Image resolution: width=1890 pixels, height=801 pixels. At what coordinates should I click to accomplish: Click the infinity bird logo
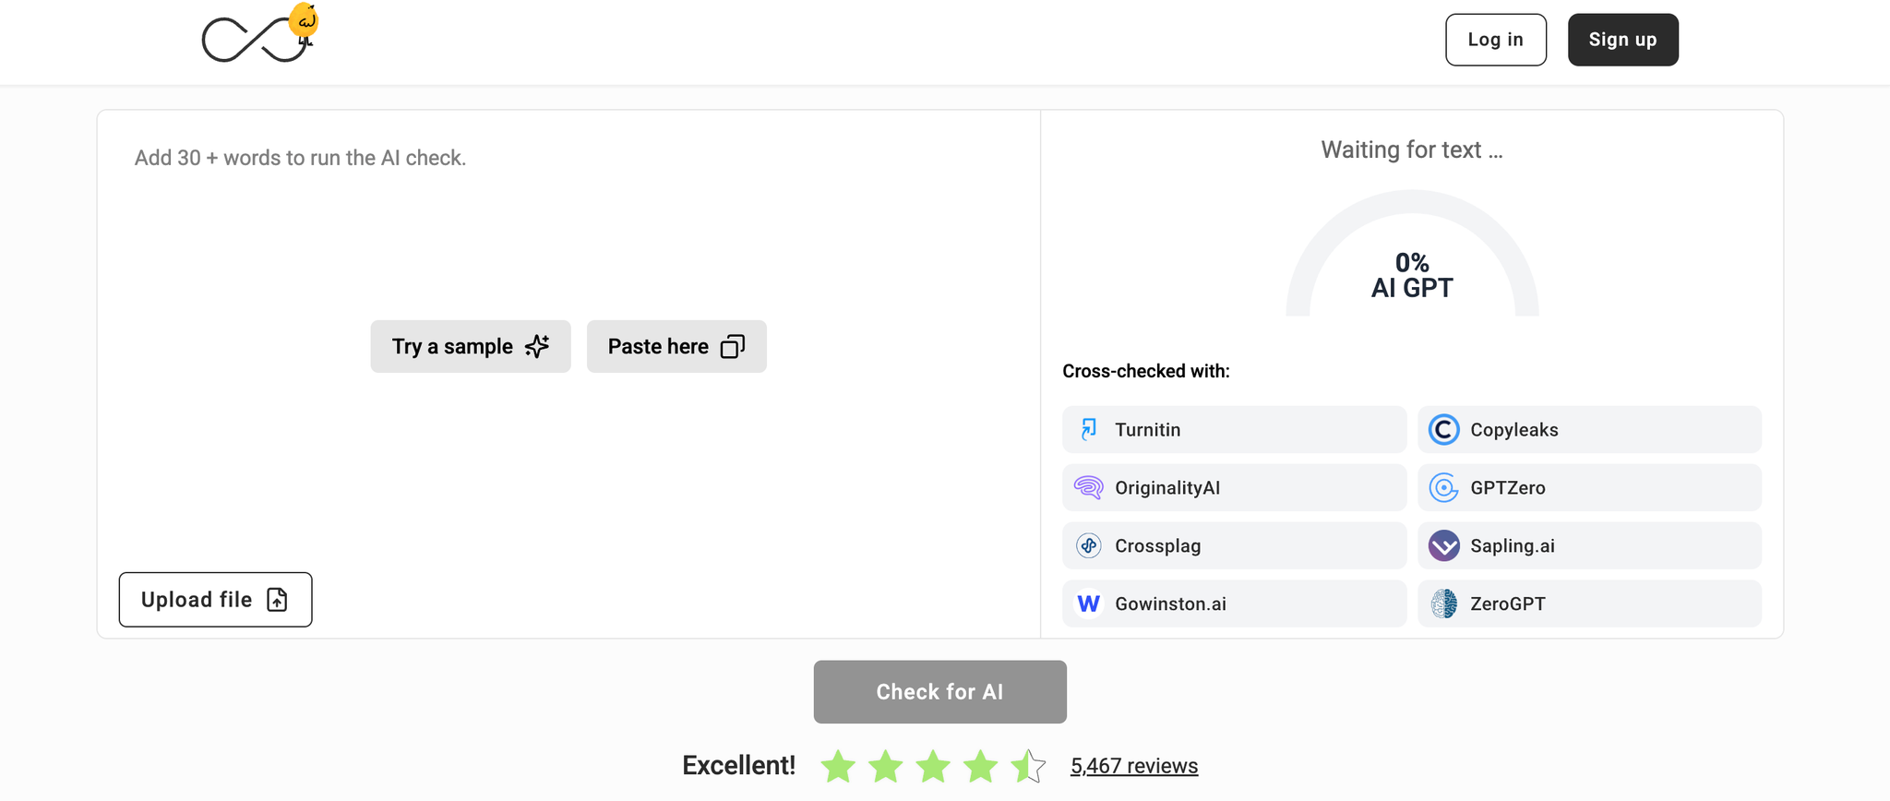pos(260,34)
